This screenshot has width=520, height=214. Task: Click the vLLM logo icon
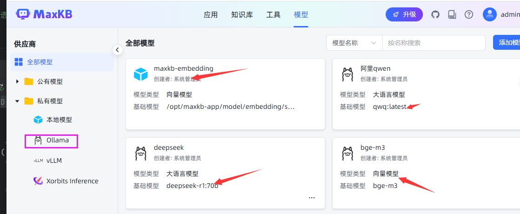[x=38, y=160]
